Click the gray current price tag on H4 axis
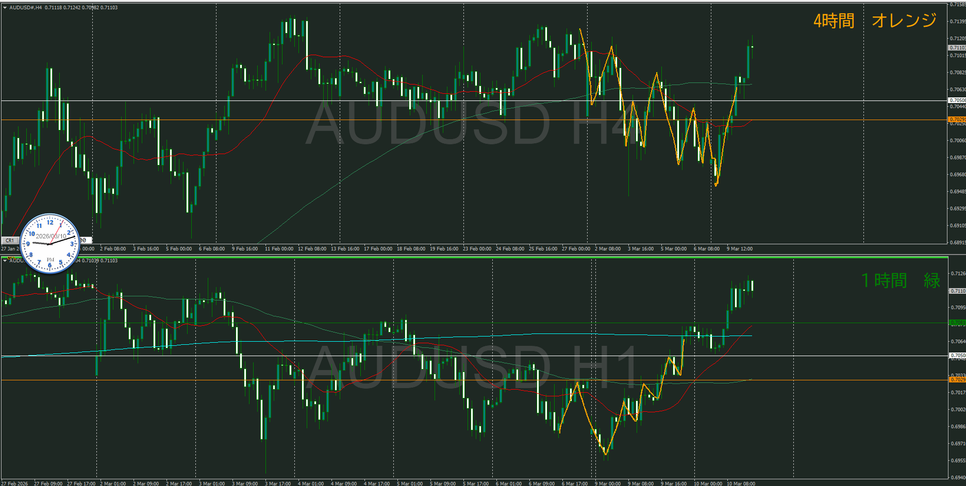 tap(957, 47)
